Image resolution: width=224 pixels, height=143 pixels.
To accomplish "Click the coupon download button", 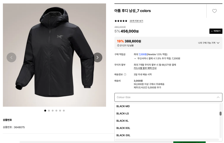I will [216, 31].
